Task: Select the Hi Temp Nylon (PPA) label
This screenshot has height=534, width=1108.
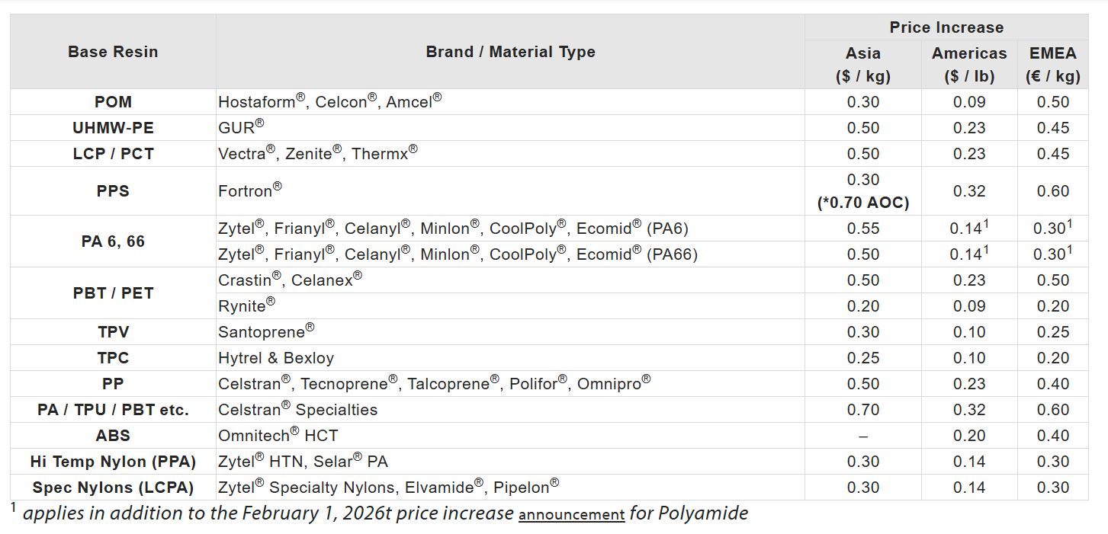Action: 113,462
